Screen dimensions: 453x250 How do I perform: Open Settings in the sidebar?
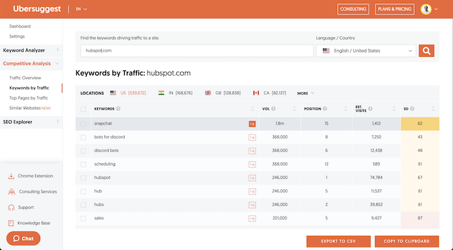click(17, 36)
